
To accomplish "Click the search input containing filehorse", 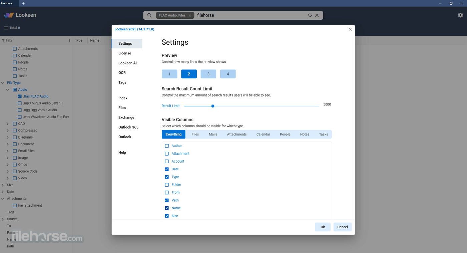I will [250, 15].
